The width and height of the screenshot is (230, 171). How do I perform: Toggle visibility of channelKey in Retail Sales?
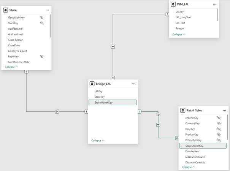click(x=219, y=118)
